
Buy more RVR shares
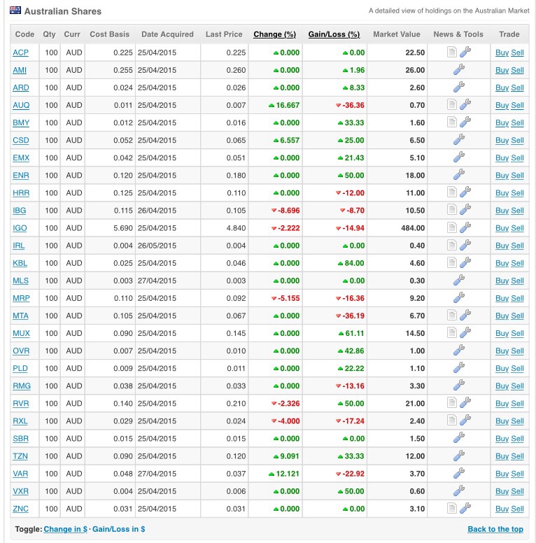502,404
